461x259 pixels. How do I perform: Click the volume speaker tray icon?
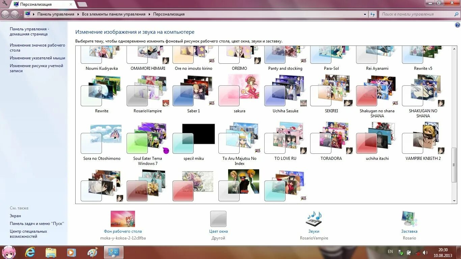[425, 252]
